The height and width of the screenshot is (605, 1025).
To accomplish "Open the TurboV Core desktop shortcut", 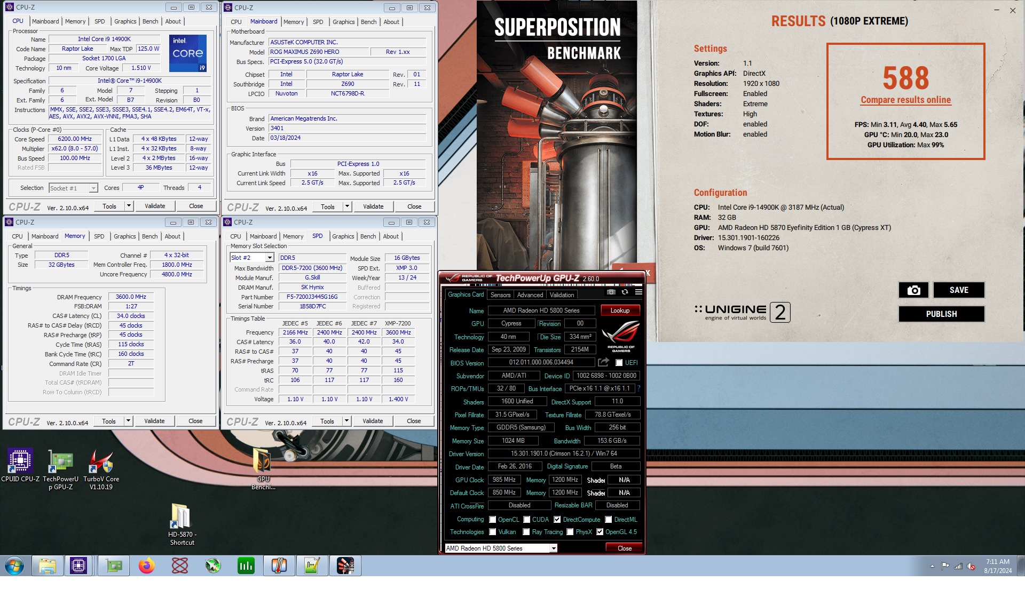I will pos(101,469).
